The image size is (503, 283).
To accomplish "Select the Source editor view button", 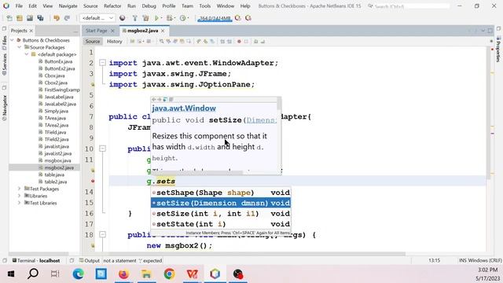I will [x=93, y=42].
